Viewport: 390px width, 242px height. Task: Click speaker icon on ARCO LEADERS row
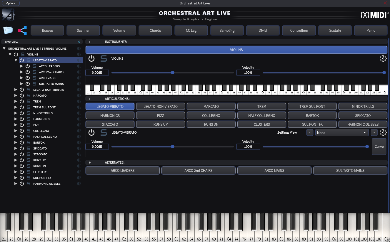79,66
